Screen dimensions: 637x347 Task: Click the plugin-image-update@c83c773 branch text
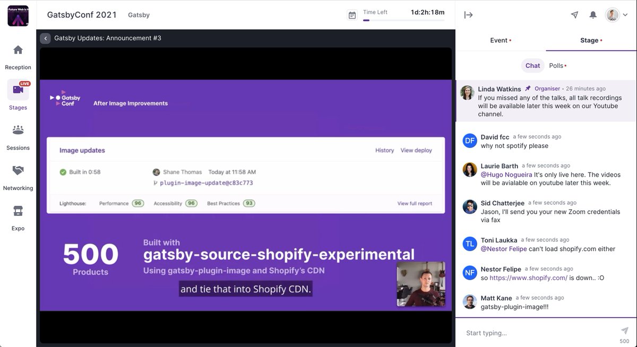tap(206, 183)
